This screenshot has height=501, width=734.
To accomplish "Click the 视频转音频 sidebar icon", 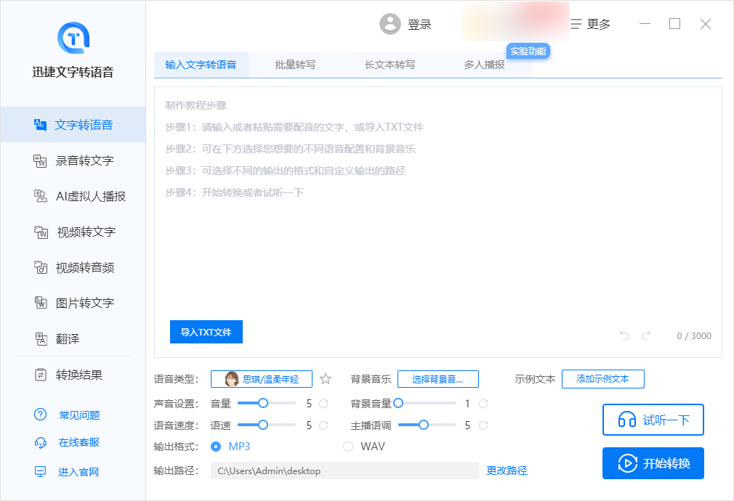I will tap(41, 268).
